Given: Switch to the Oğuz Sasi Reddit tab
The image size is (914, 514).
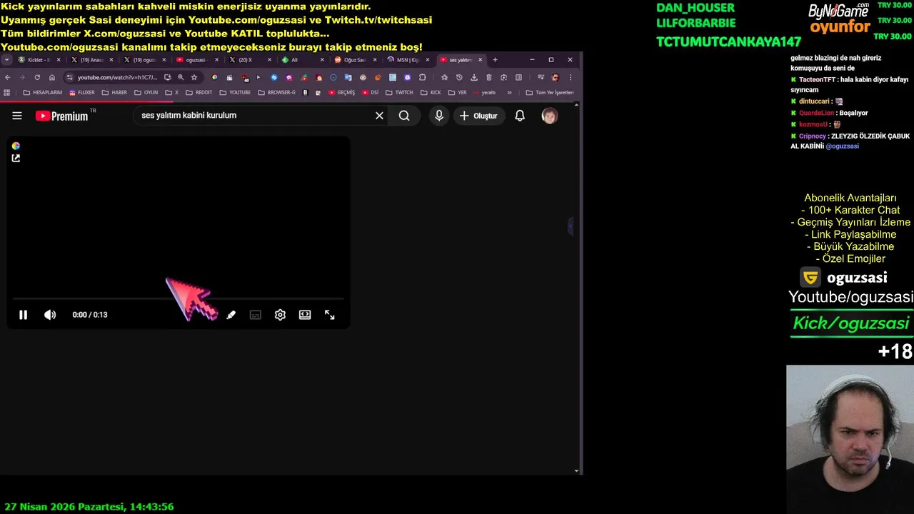Looking at the screenshot, I should tap(355, 60).
